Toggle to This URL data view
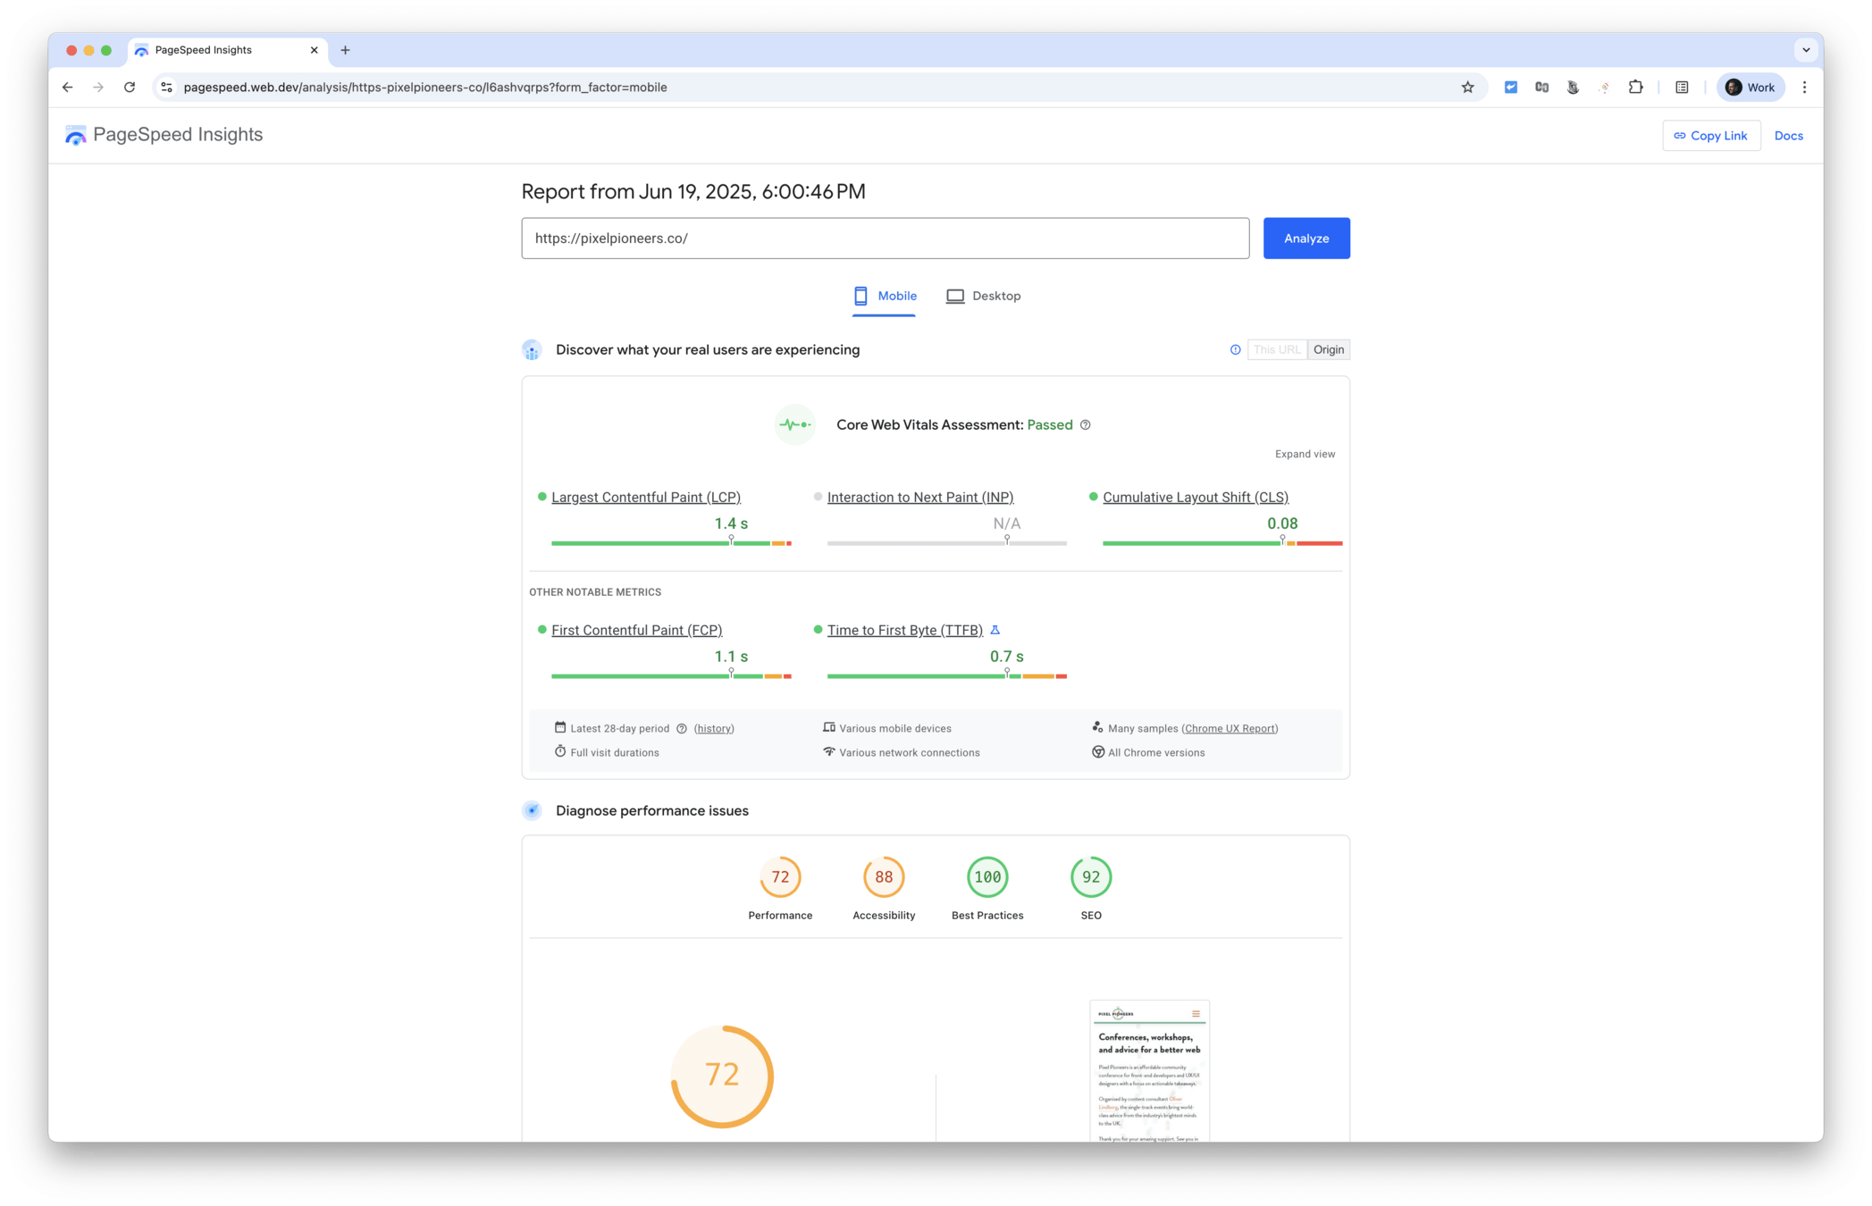This screenshot has height=1206, width=1872. (1276, 349)
